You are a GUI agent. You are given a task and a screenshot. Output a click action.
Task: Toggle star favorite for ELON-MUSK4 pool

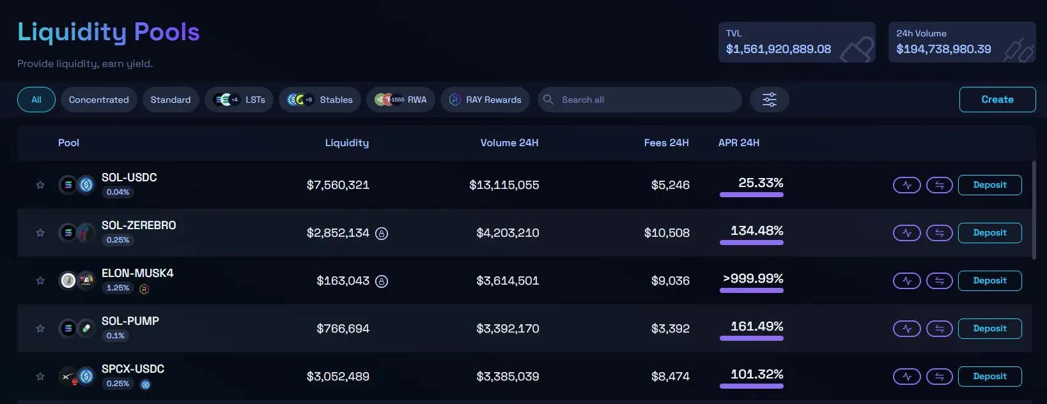point(40,281)
